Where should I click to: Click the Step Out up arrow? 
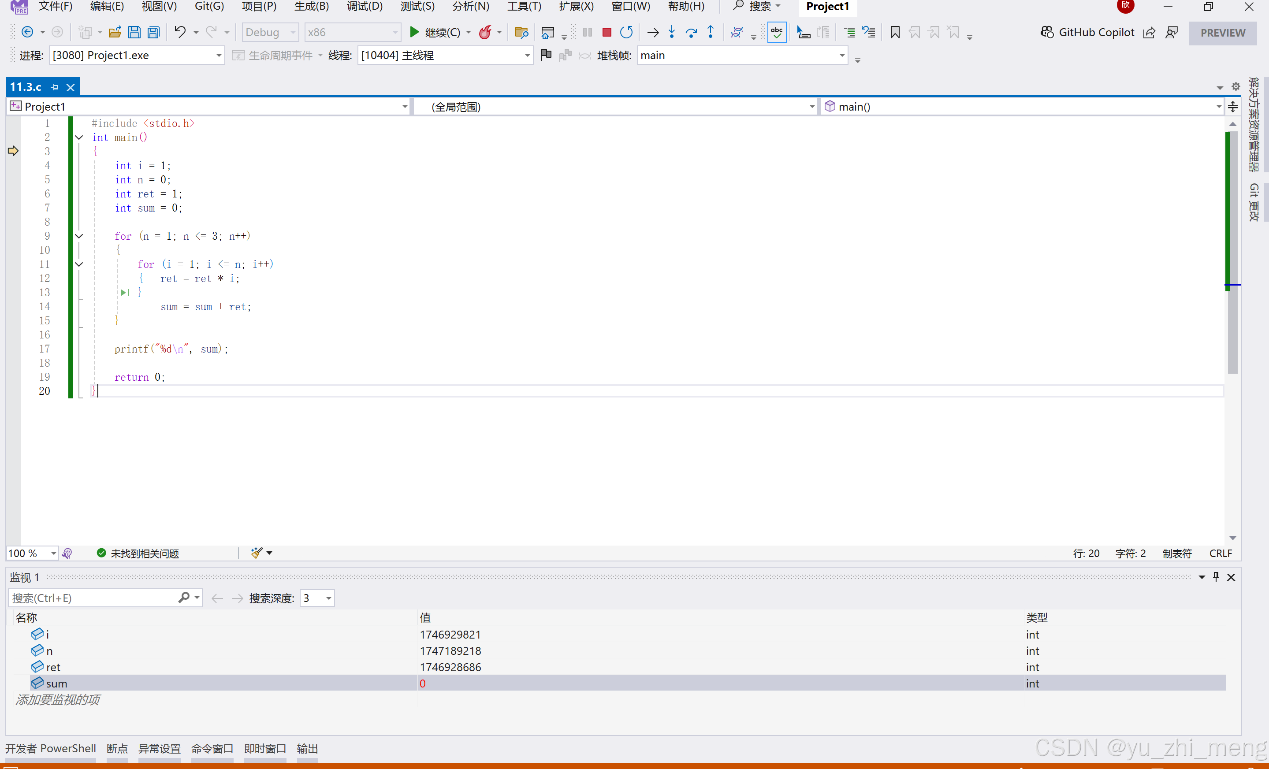point(711,33)
